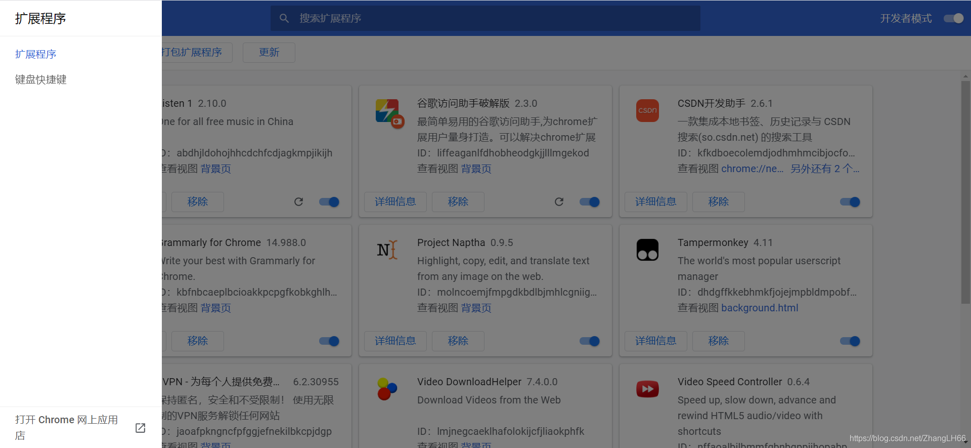Click Video DownloadHelper ID lmjnegcaeklhafolokijcfjliaokphfk

(511, 432)
